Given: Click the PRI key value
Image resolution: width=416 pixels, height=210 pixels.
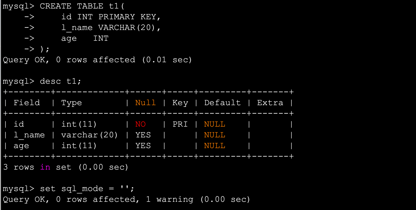Looking at the screenshot, I should point(180,124).
